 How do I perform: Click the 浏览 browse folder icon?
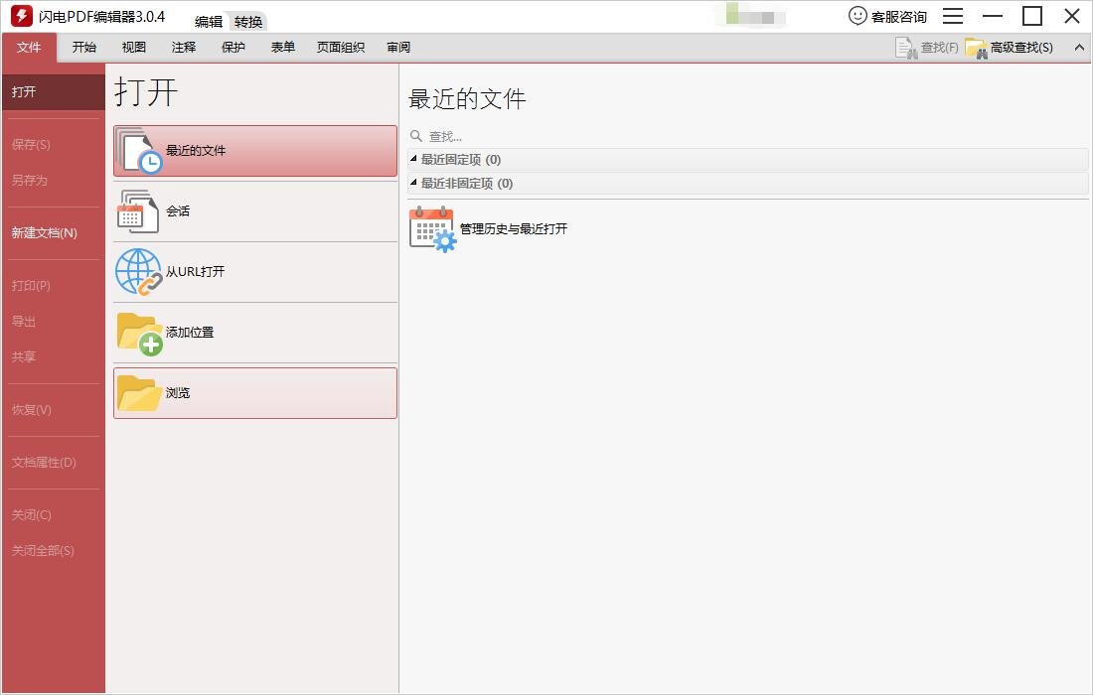(138, 392)
